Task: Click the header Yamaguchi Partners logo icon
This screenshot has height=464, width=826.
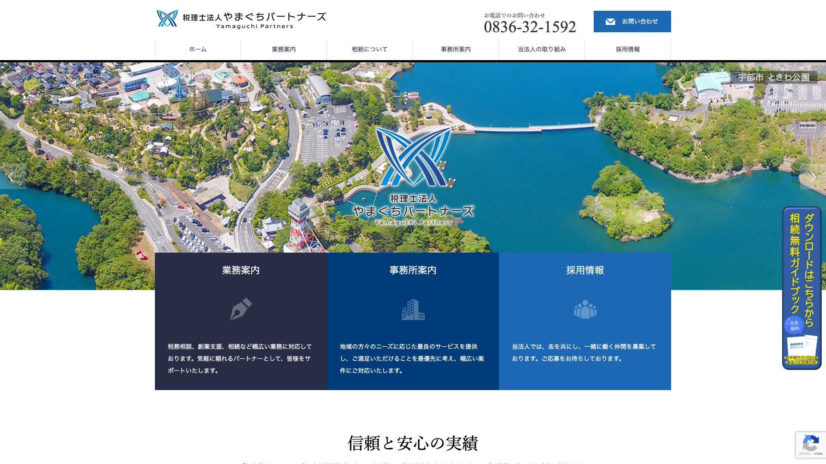Action: pyautogui.click(x=167, y=18)
